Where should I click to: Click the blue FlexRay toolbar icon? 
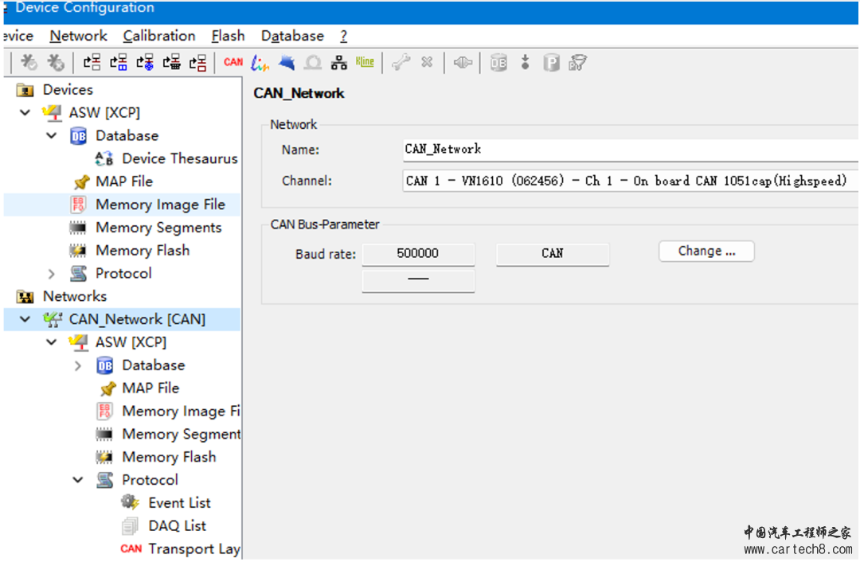[x=287, y=63]
